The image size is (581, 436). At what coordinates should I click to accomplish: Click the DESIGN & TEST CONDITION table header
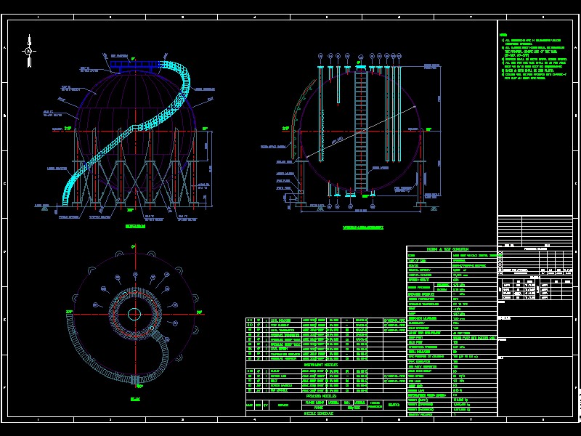coord(447,249)
